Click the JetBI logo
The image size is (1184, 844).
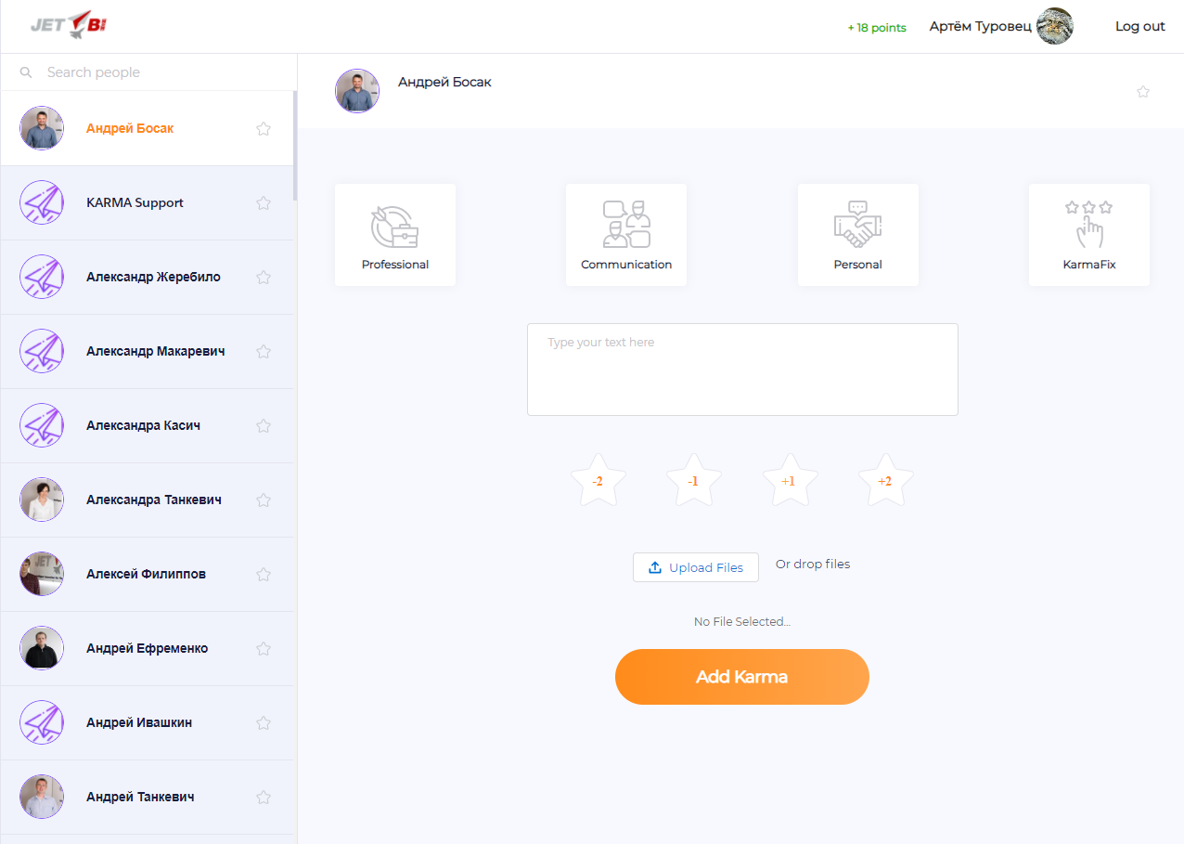tap(68, 25)
